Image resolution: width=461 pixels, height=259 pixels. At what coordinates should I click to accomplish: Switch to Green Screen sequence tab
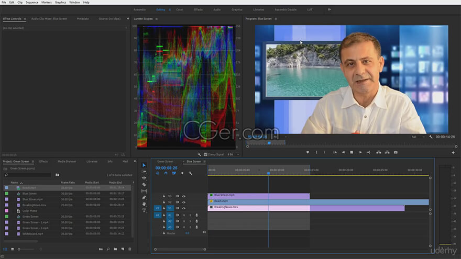coord(165,162)
